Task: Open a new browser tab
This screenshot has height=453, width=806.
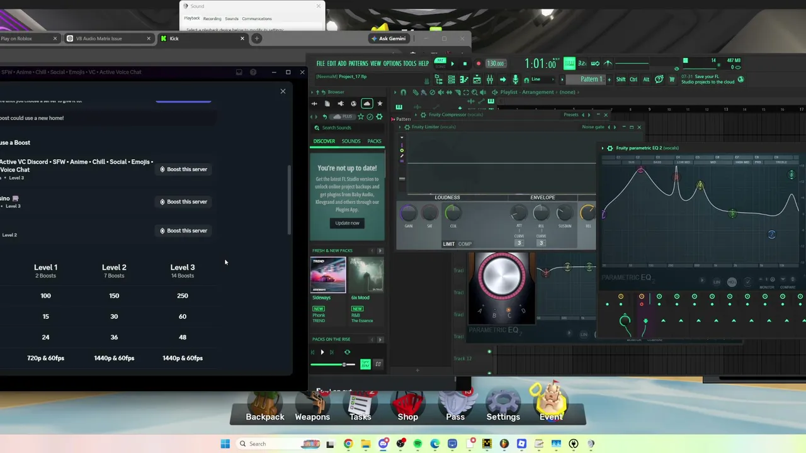Action: 256,38
